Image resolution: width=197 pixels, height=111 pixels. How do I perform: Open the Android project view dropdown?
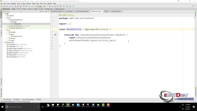12,11
